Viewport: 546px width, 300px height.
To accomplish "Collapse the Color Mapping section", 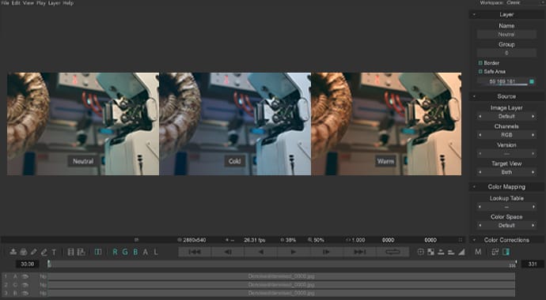I will click(x=474, y=187).
